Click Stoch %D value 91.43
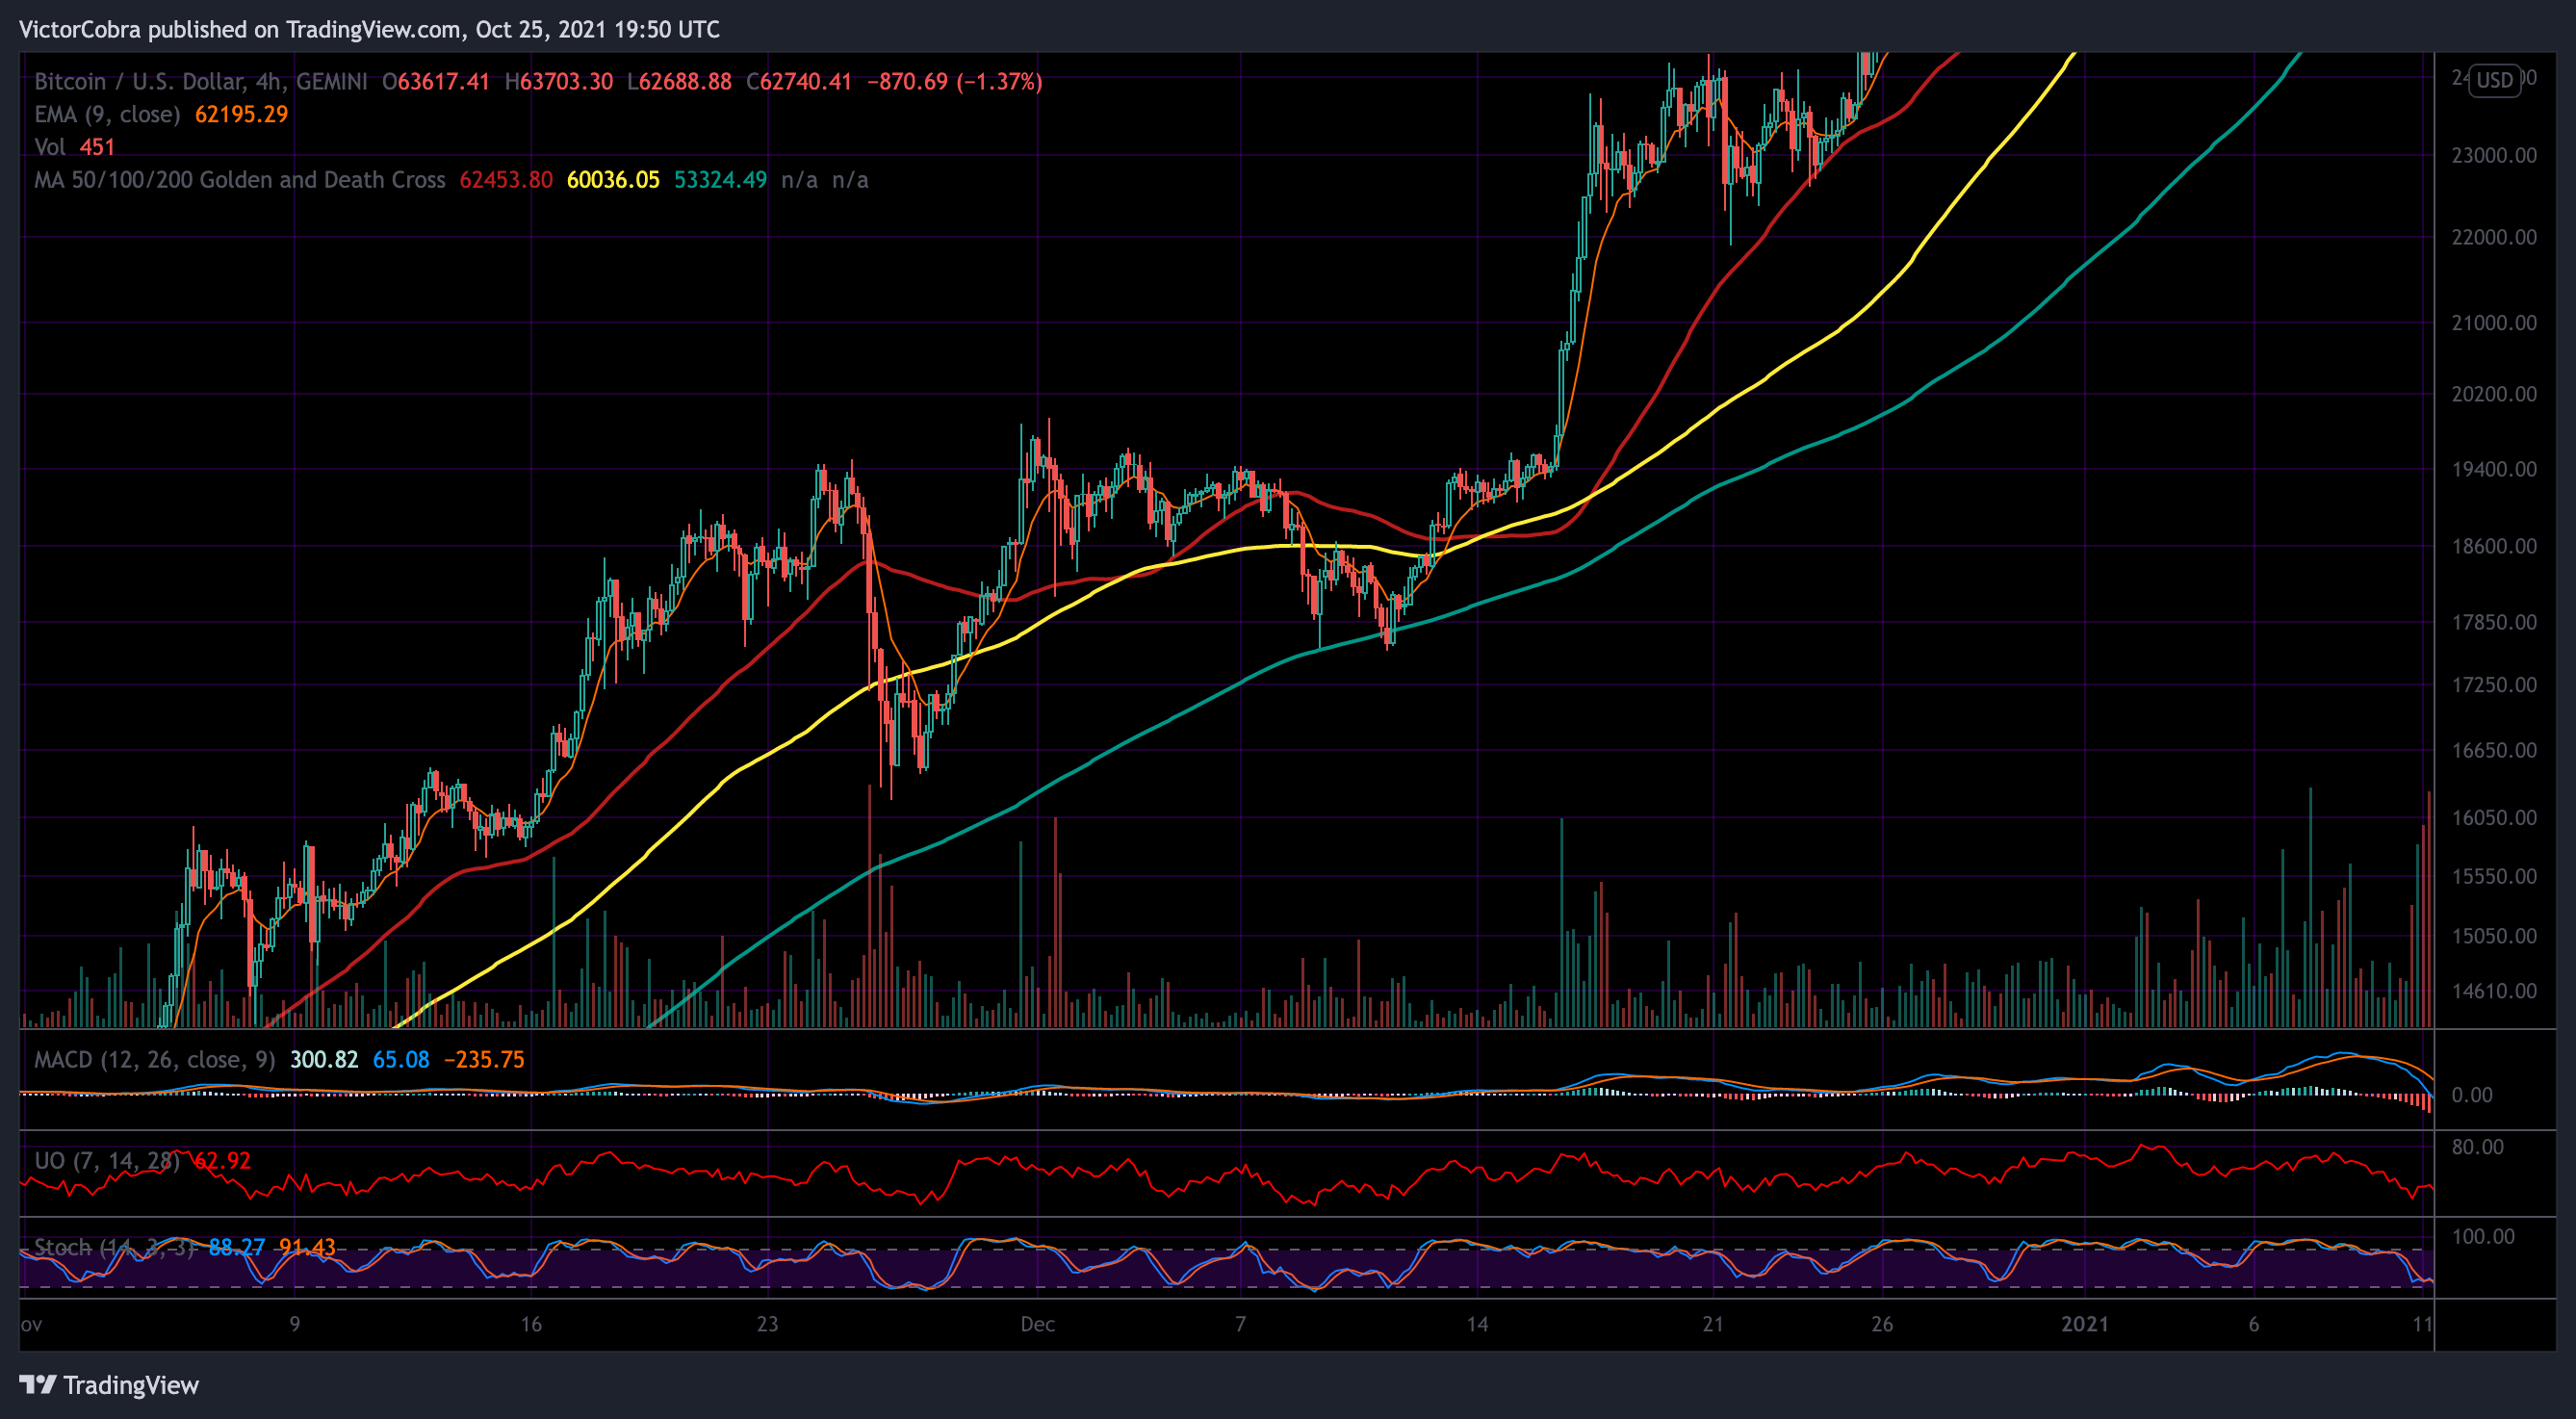 [307, 1247]
